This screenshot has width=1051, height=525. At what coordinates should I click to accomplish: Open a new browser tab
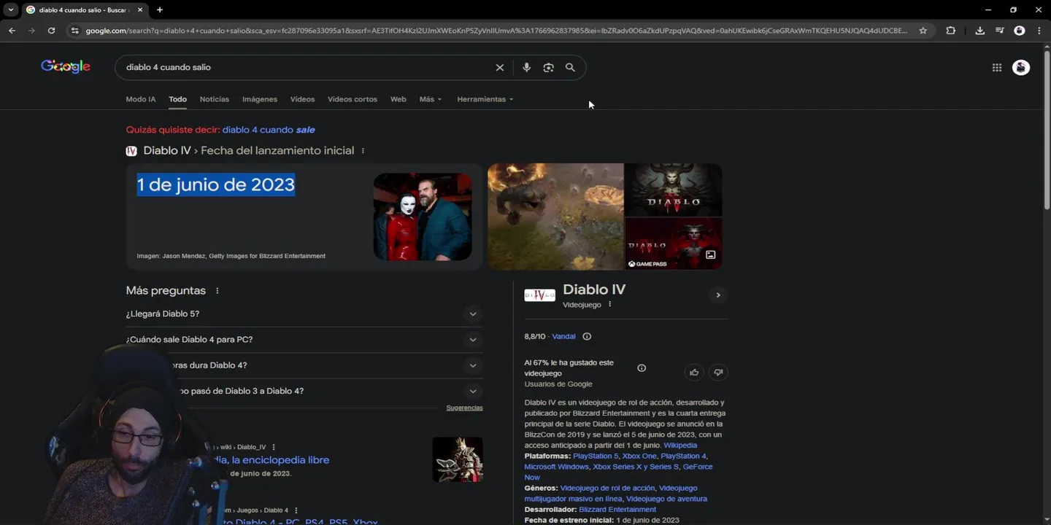160,9
